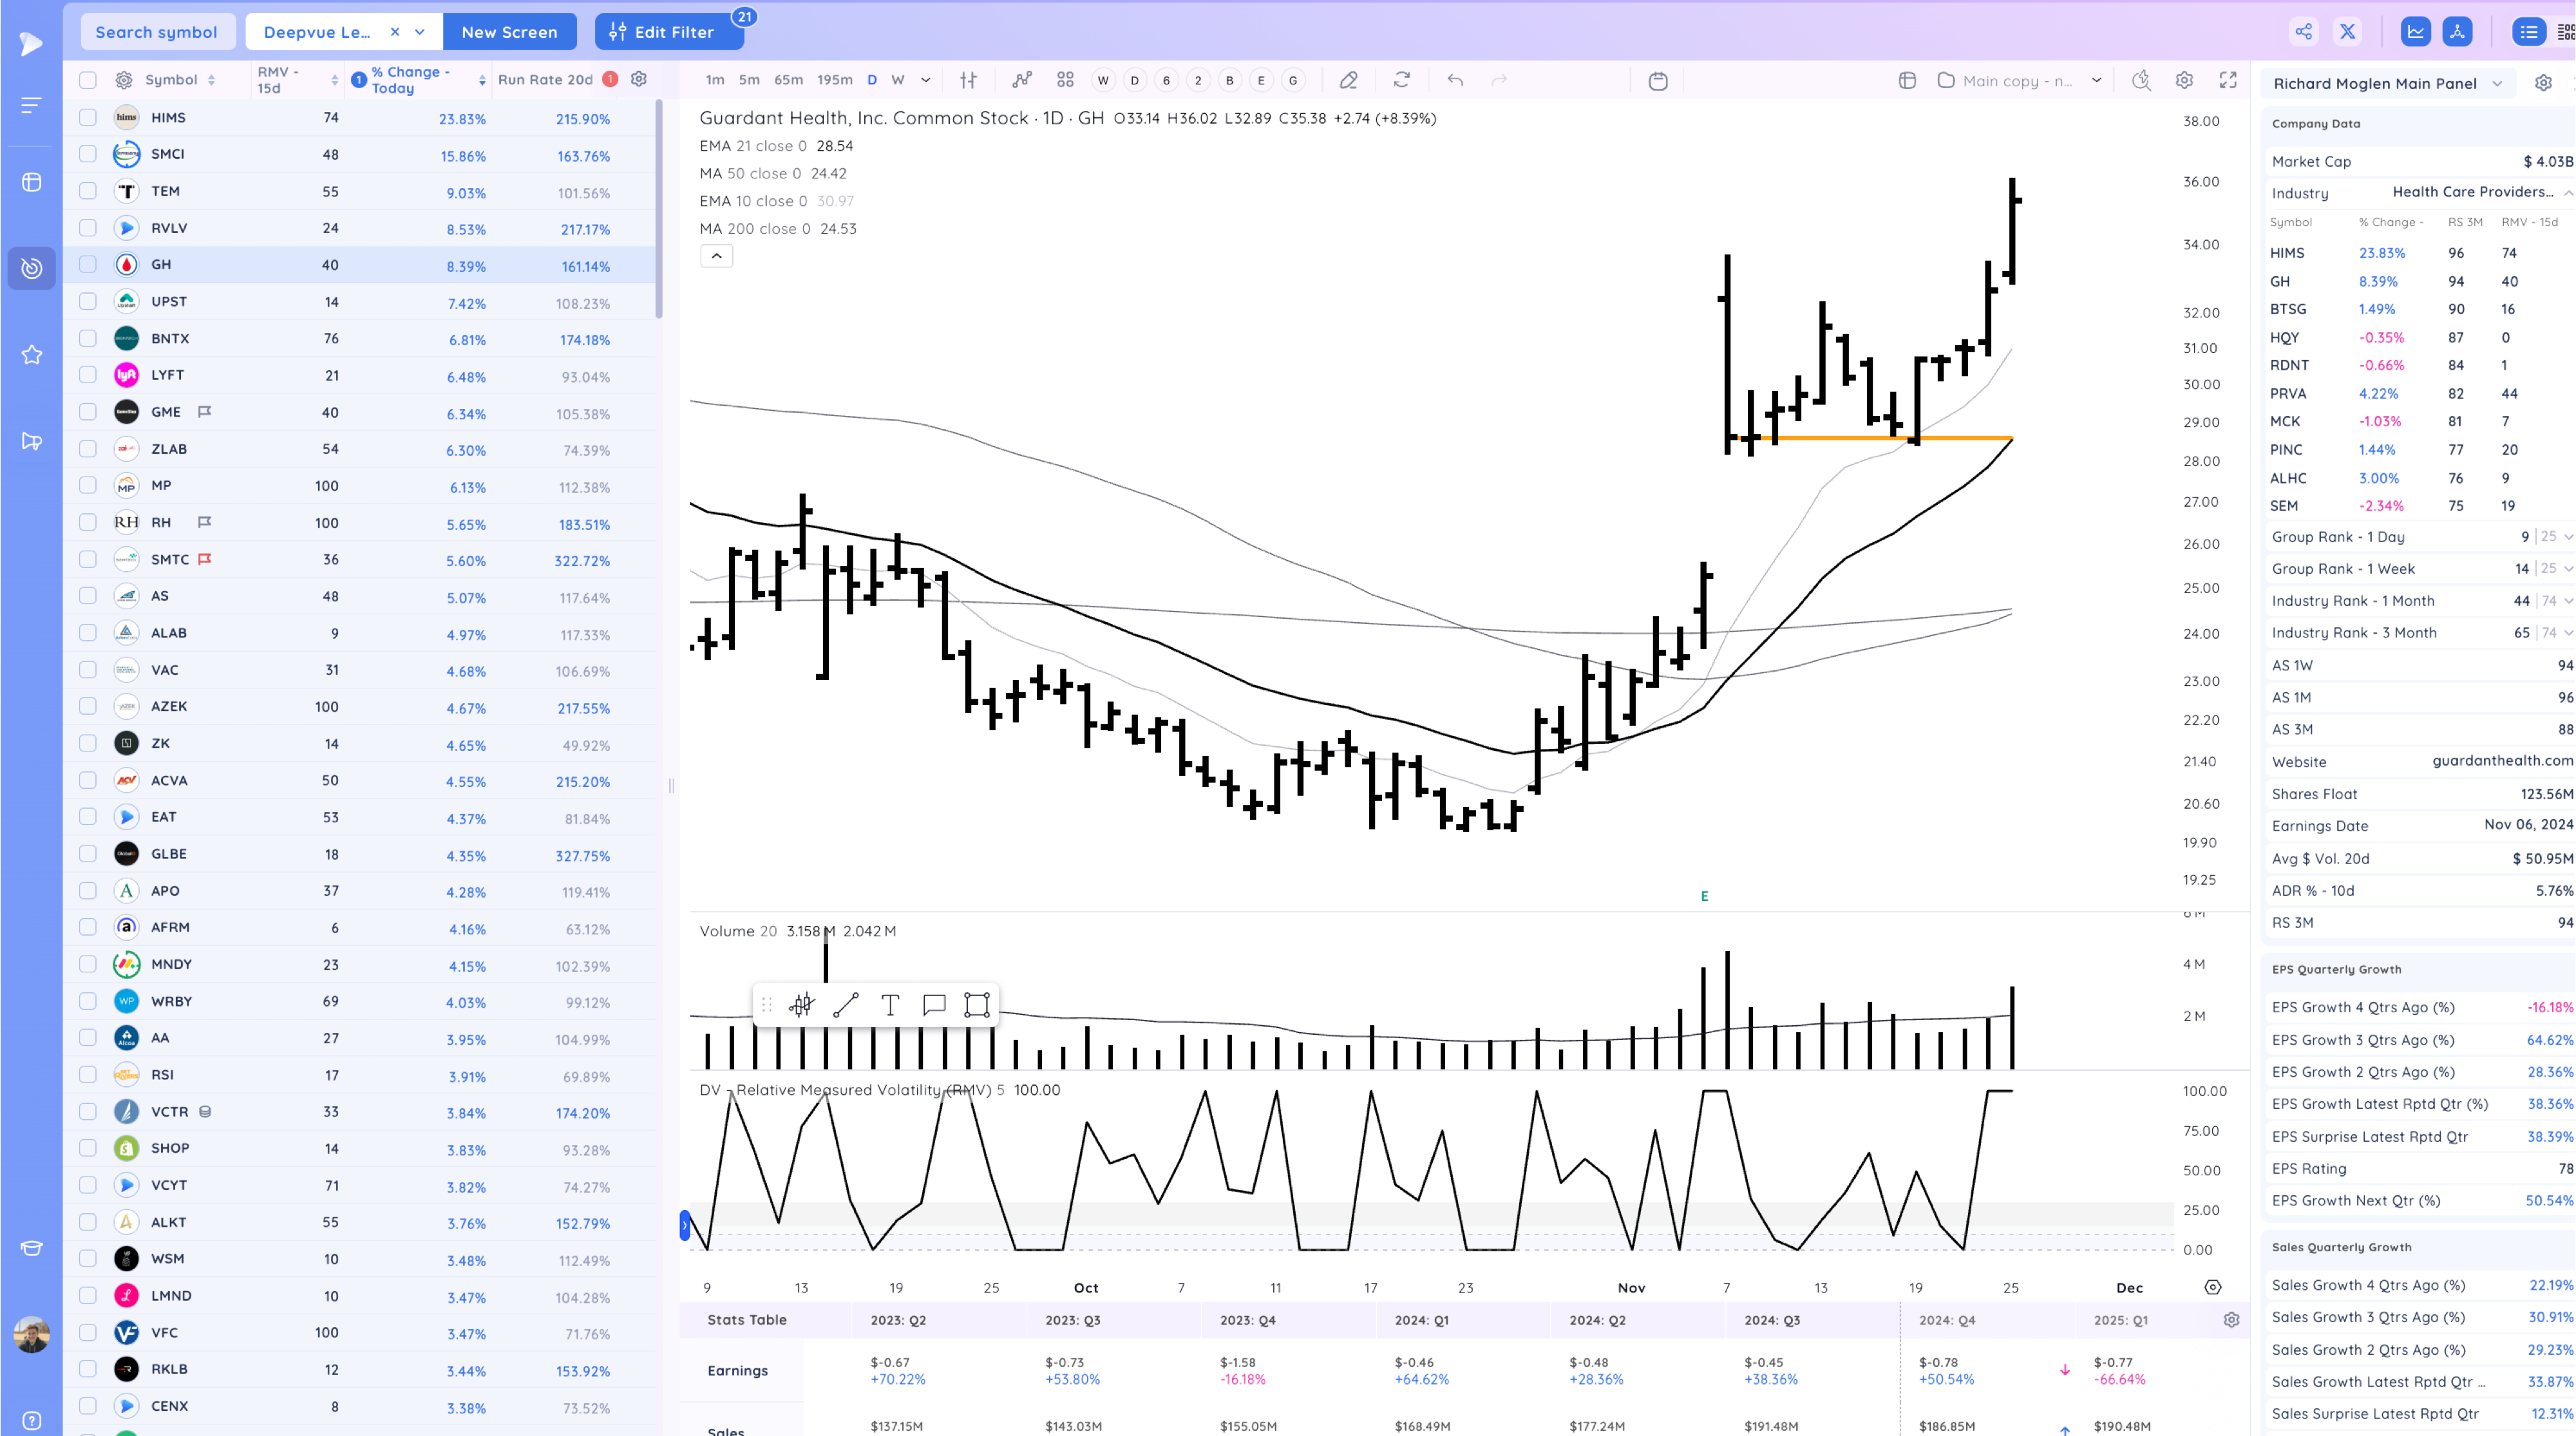Click the Search symbol field
2576x1436 pixels.
coord(156,32)
